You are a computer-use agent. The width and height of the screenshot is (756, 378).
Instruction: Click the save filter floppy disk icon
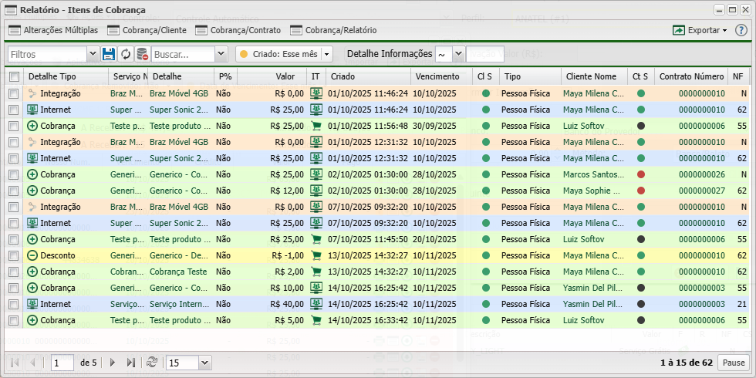click(109, 54)
